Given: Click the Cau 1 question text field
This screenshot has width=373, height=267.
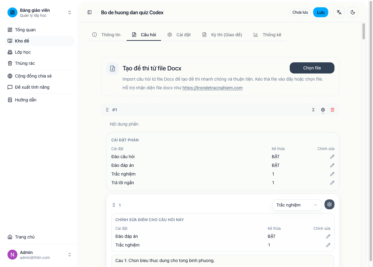Looking at the screenshot, I should pos(223,261).
